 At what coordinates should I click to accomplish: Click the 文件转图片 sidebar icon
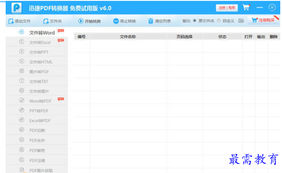pos(21,90)
